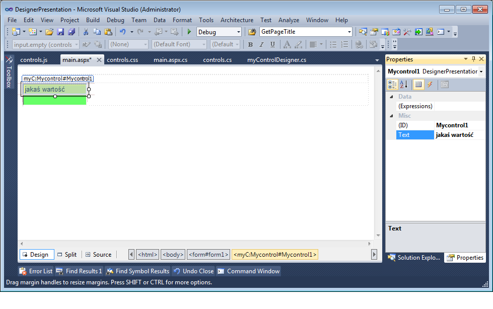The height and width of the screenshot is (309, 493).
Task: Toggle Underline formatting
Action: click(272, 44)
